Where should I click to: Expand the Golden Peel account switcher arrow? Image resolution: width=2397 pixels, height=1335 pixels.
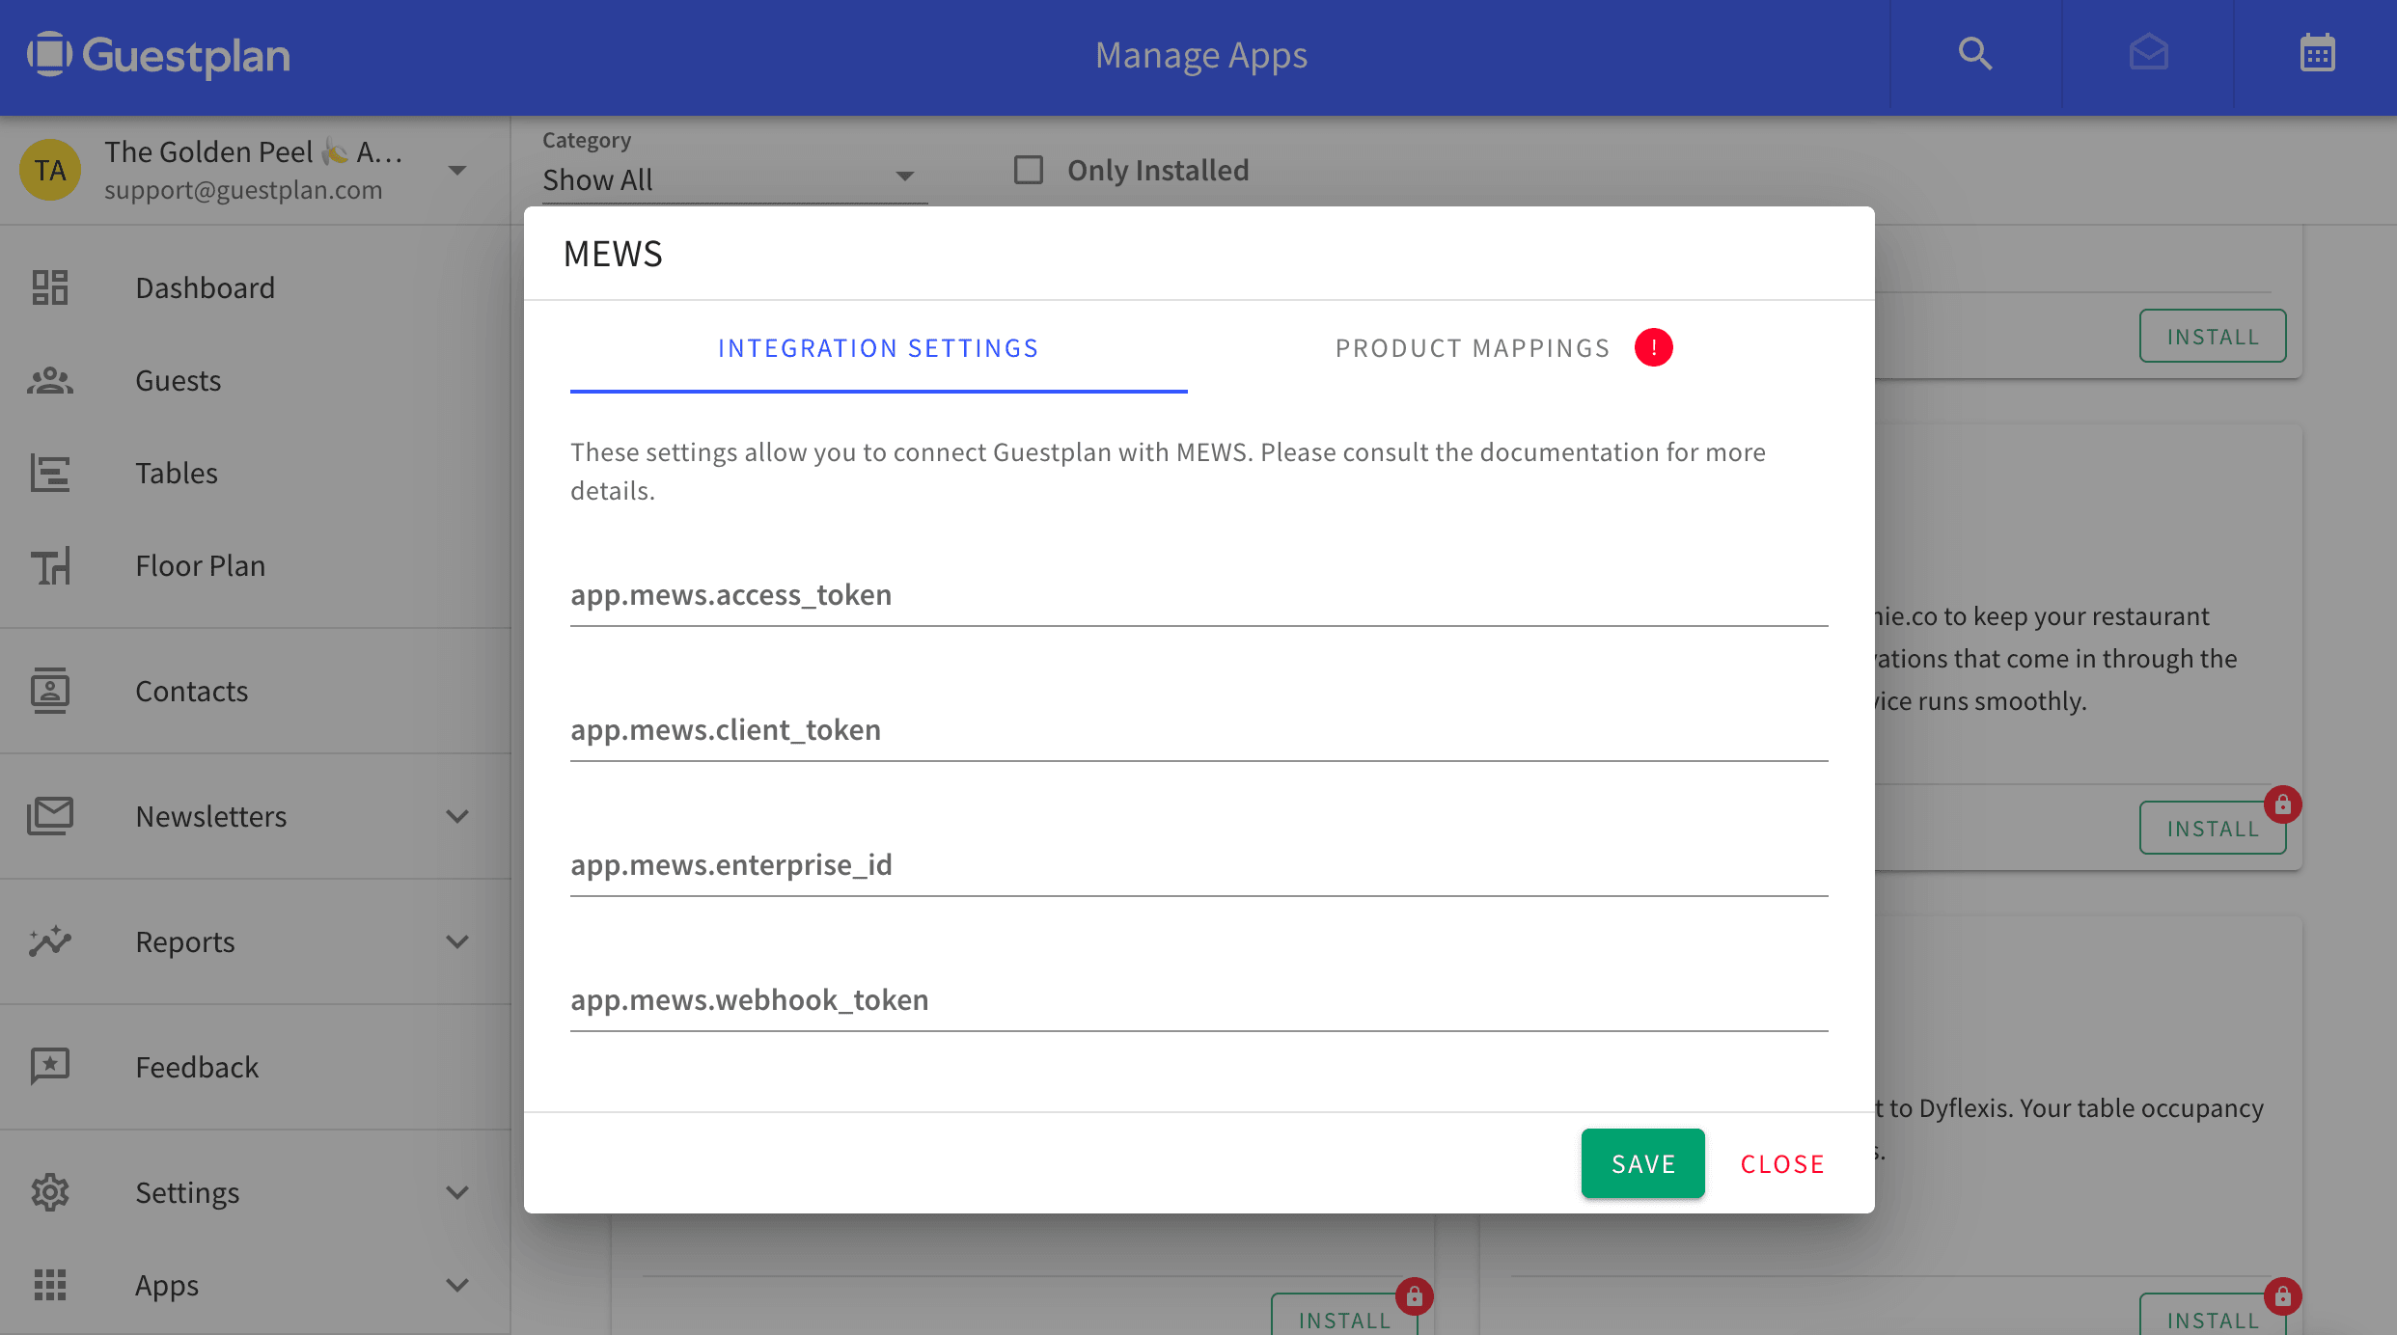coord(457,171)
